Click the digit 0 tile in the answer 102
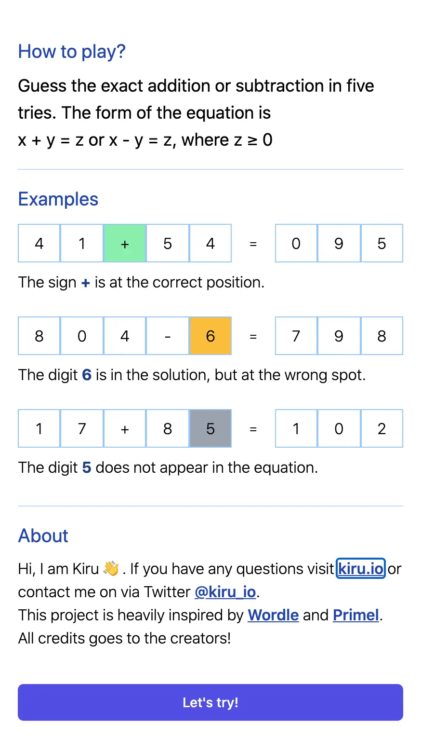Screen dimensions: 421x740 click(339, 428)
